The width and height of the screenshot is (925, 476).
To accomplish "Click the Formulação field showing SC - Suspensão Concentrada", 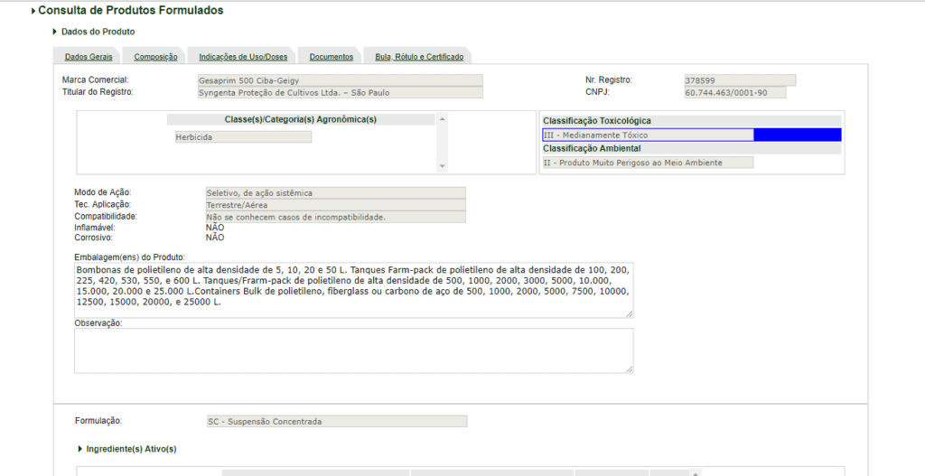I will (x=336, y=421).
